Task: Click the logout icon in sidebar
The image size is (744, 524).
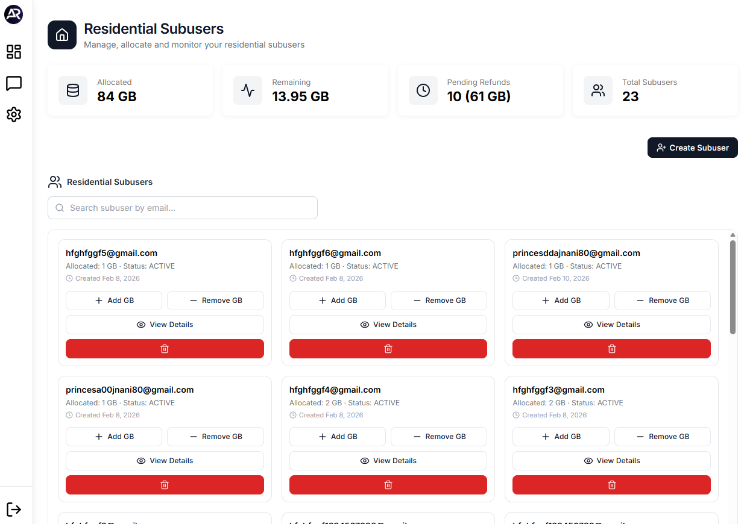Action: [14, 510]
